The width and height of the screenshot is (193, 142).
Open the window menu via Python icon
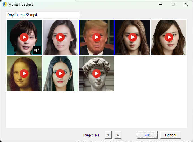(x=5, y=4)
